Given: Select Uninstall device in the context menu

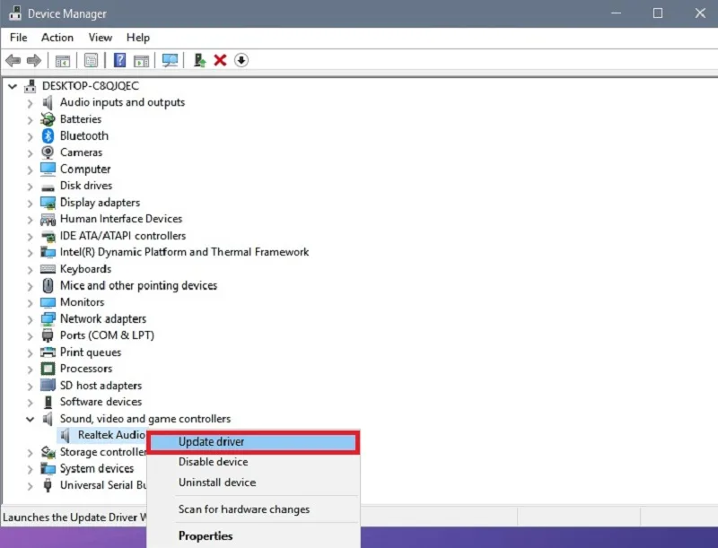Looking at the screenshot, I should [217, 483].
